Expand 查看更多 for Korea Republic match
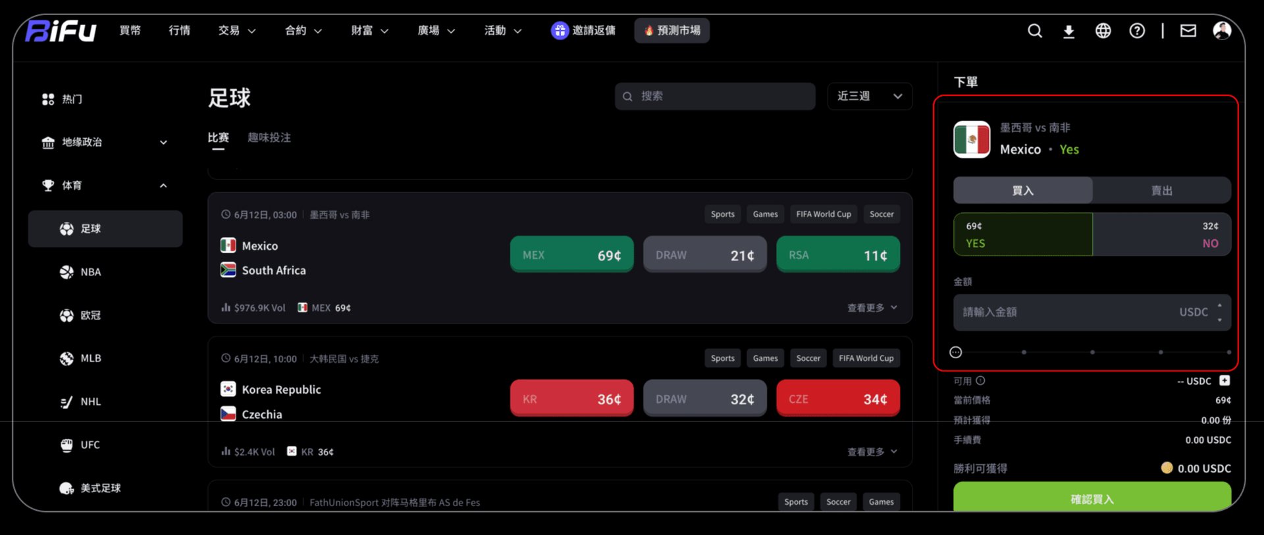The width and height of the screenshot is (1264, 535). pos(872,452)
